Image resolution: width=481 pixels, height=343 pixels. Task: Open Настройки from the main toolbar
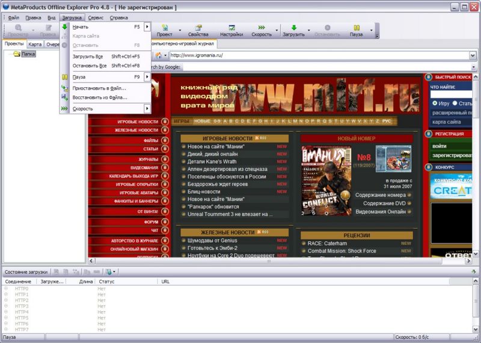pos(231,31)
